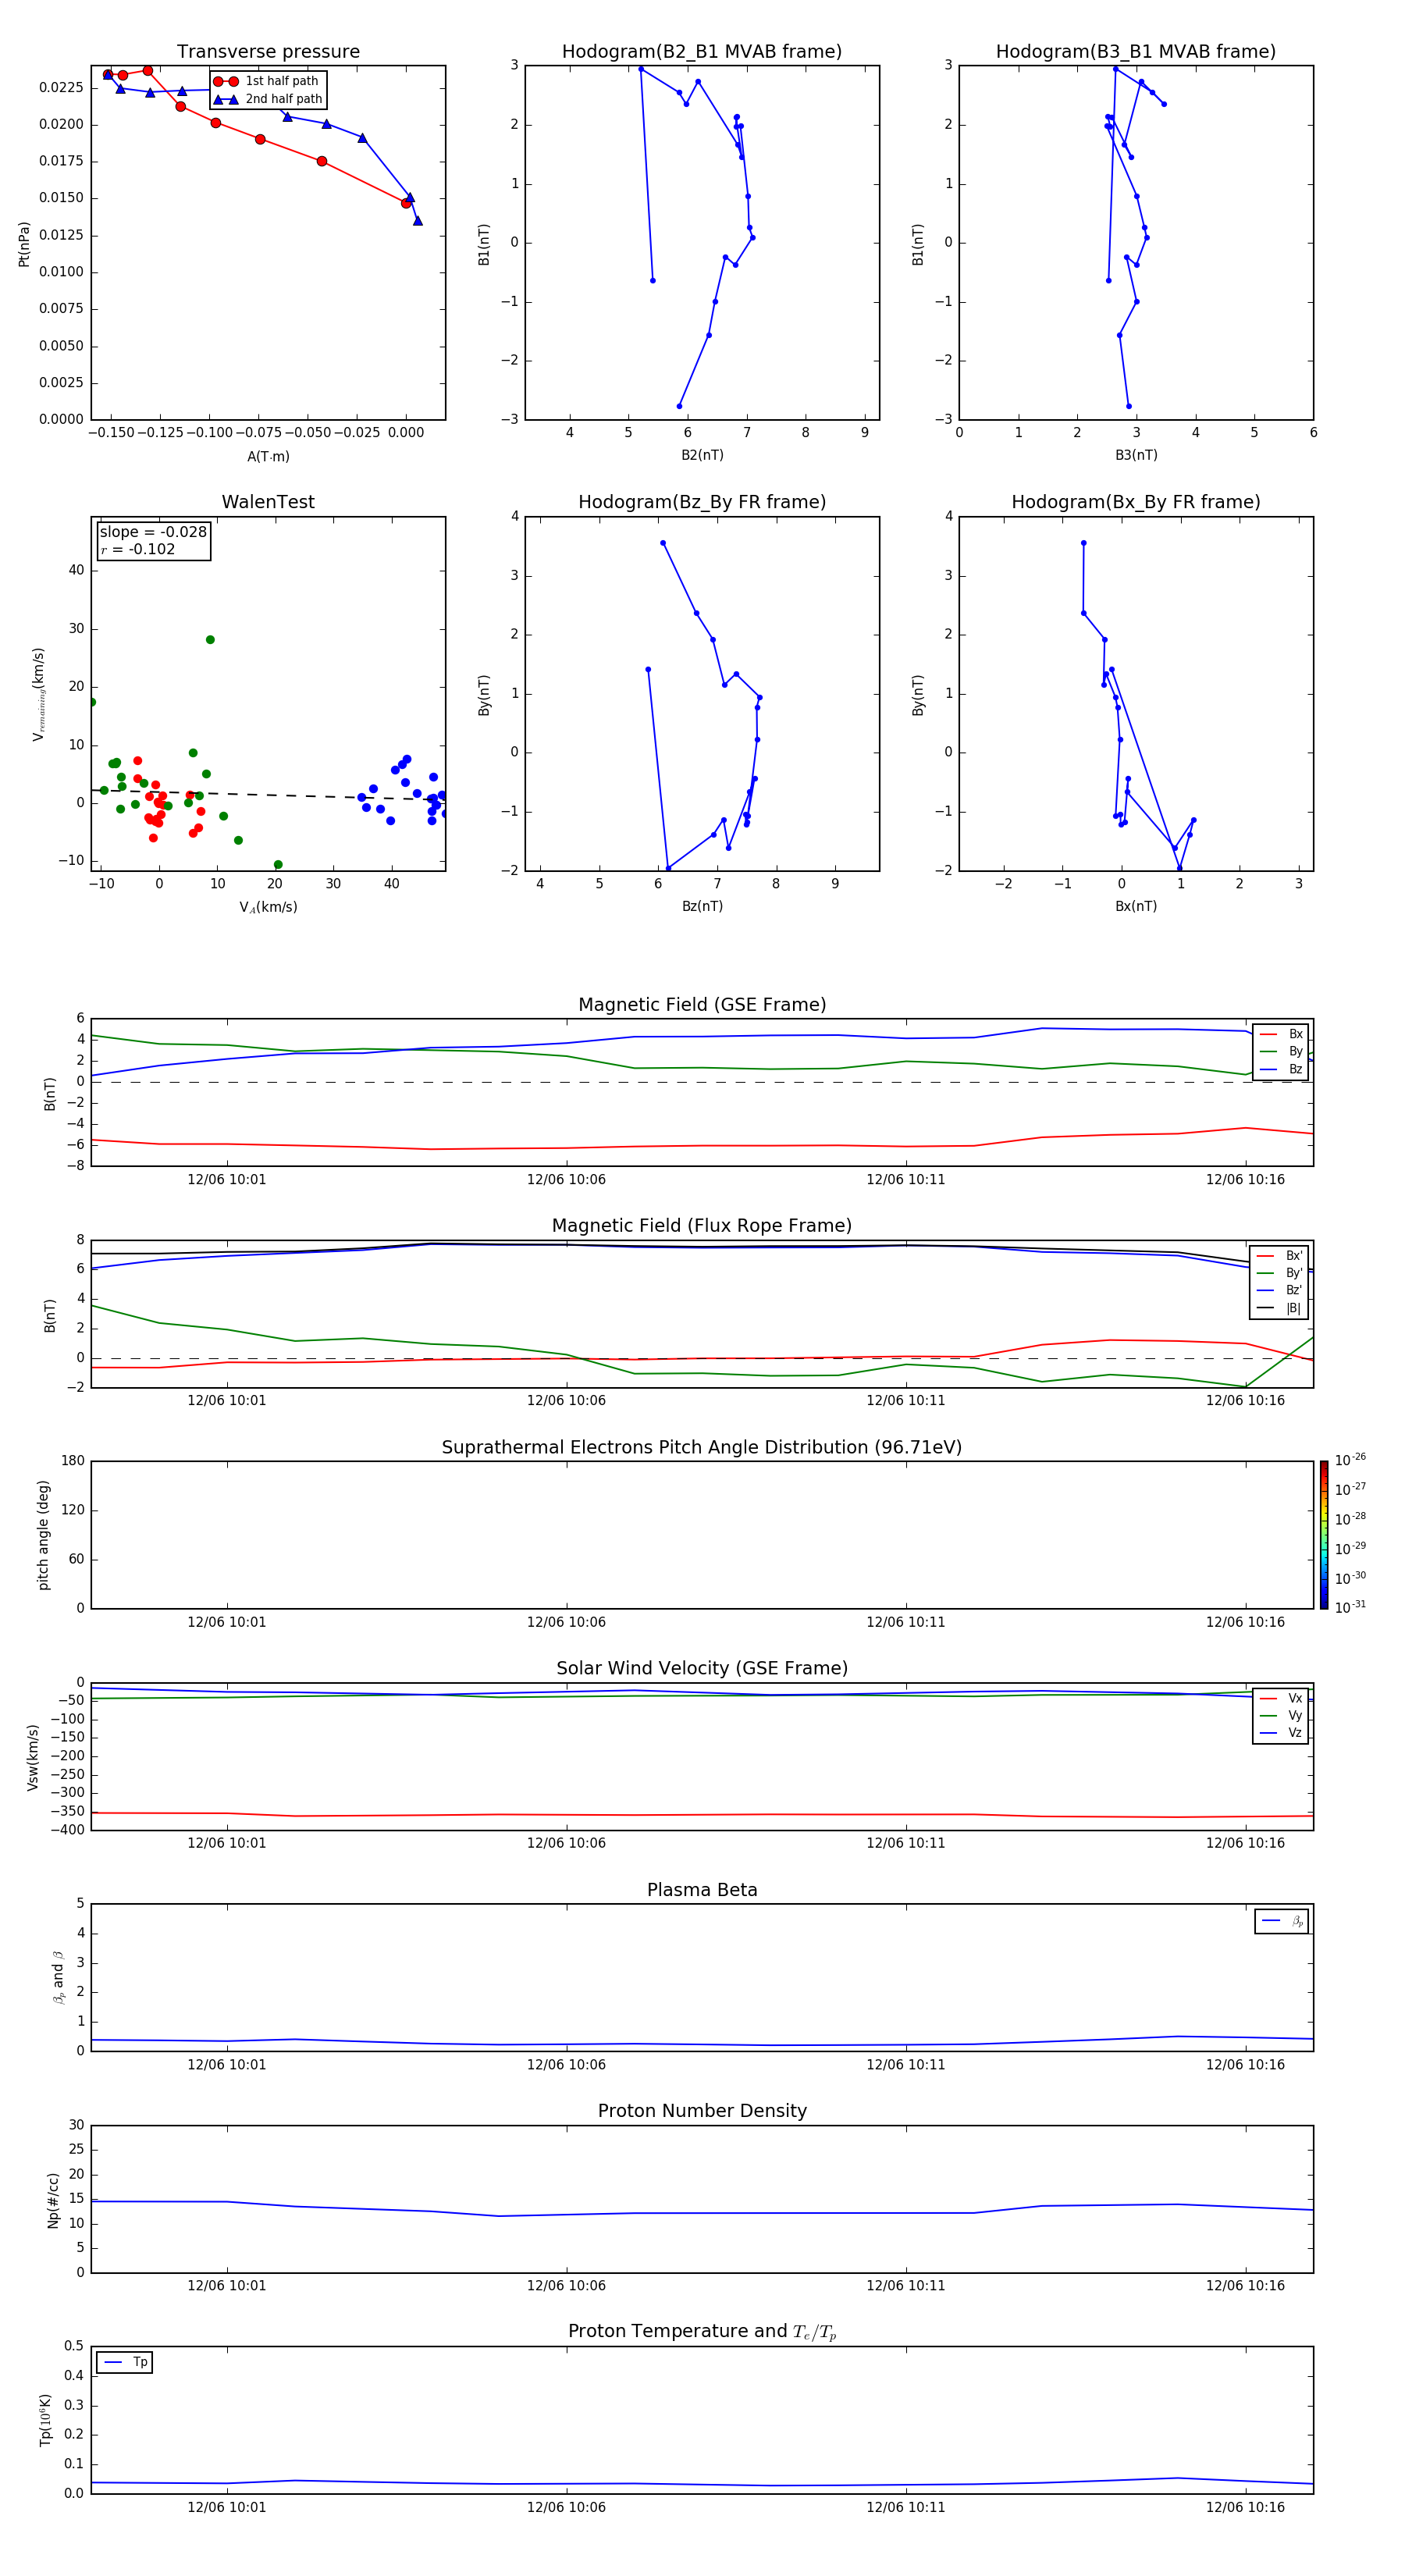Click the 'Proton Number Density' title
The image size is (1405, 2576).
tap(702, 2111)
